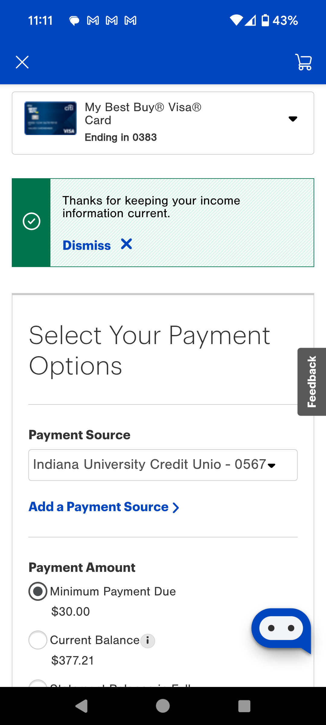This screenshot has height=725, width=326.
Task: Tap the Best Buy Visa card thumbnail
Action: [50, 118]
